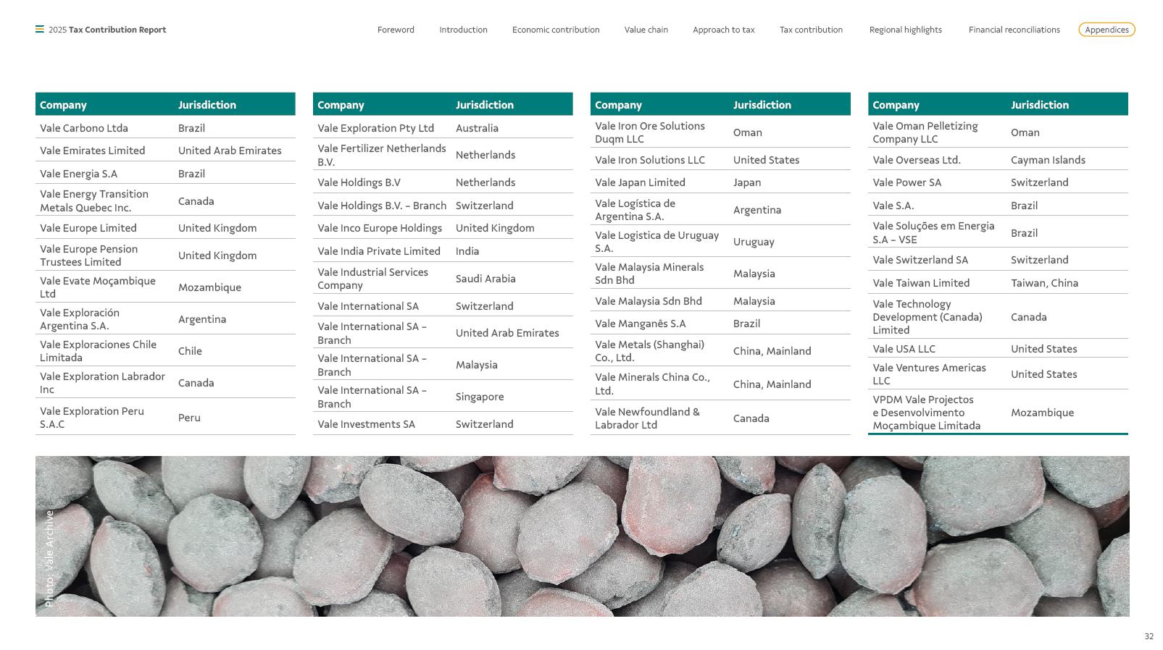Click 'Vale Oman Pelletizing Company LLC'
This screenshot has height=650, width=1163.
pyautogui.click(x=925, y=132)
